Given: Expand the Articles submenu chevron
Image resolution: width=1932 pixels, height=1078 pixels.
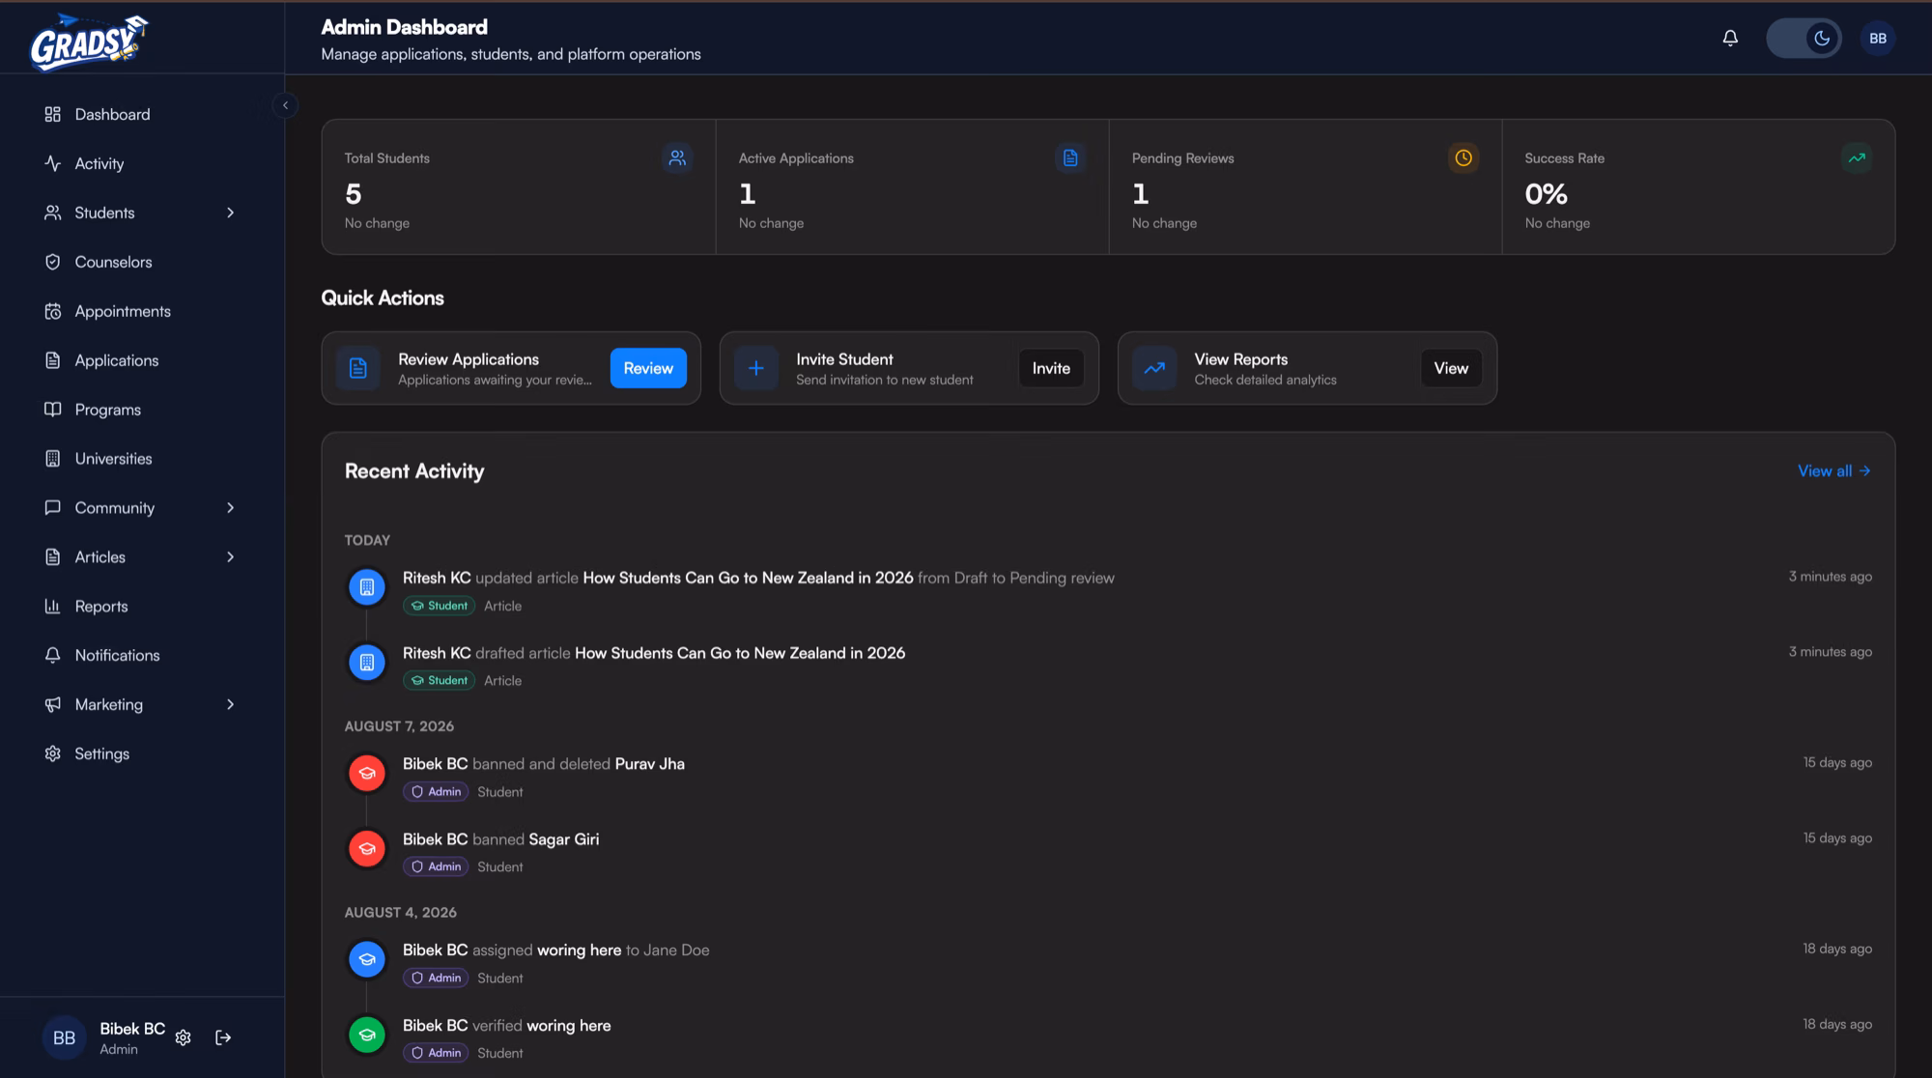Looking at the screenshot, I should tap(230, 557).
